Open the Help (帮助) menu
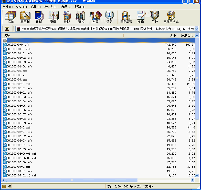 pyautogui.click(x=80, y=7)
